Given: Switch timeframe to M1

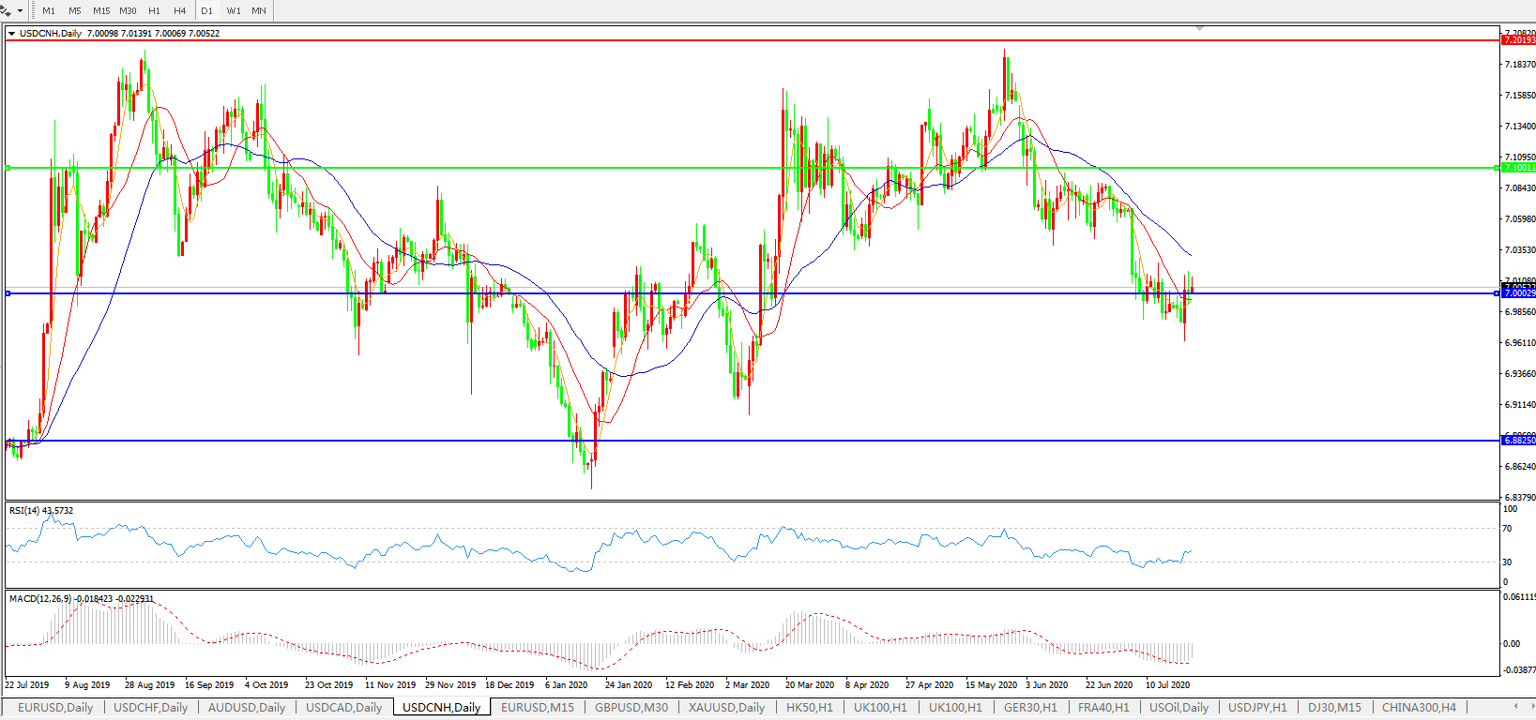Looking at the screenshot, I should pos(49,11).
